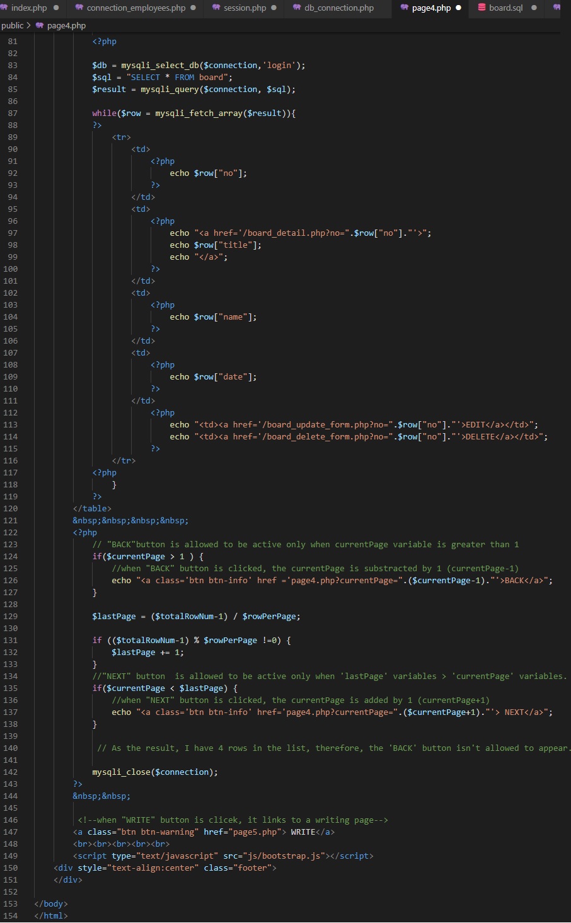Click the closing </body> tag
Screen dimensions: 571x923
click(x=51, y=904)
